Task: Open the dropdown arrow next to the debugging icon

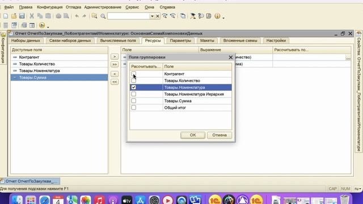Action: tap(48, 27)
